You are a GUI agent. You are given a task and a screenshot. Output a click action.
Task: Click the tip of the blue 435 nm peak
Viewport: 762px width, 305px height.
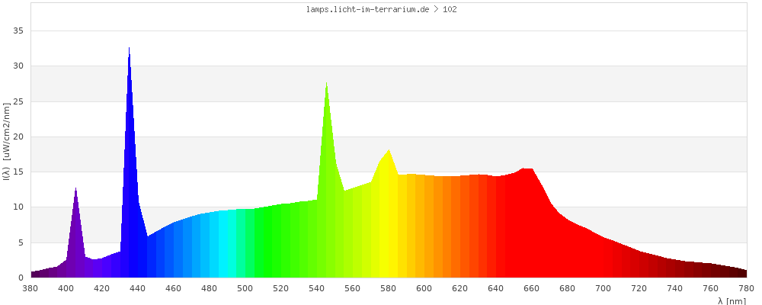(x=129, y=50)
